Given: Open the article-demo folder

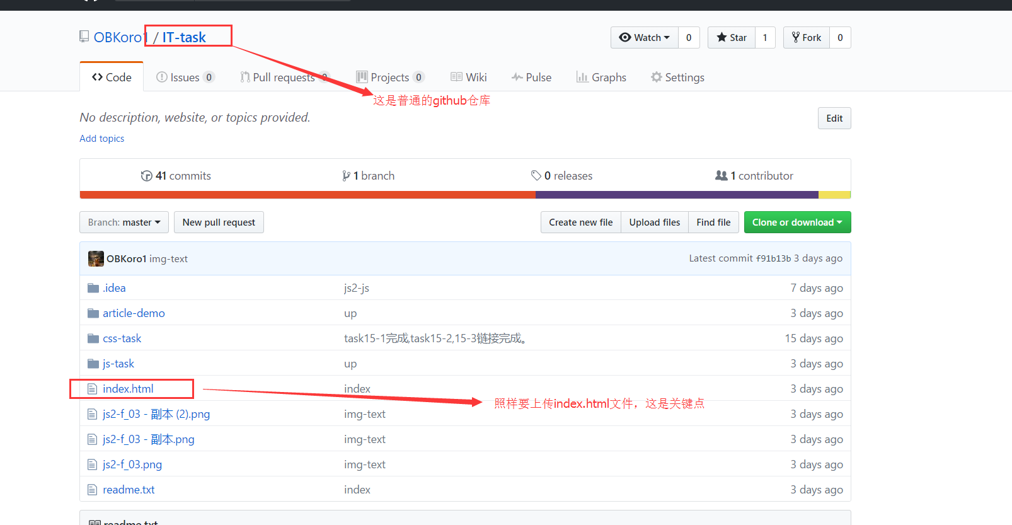Looking at the screenshot, I should point(134,313).
